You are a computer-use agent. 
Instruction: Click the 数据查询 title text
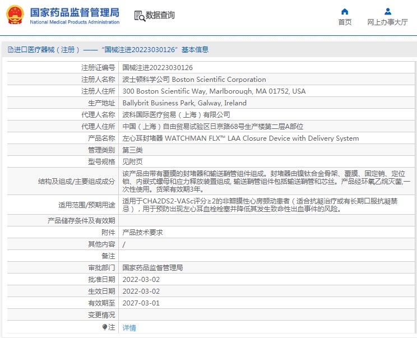click(160, 16)
